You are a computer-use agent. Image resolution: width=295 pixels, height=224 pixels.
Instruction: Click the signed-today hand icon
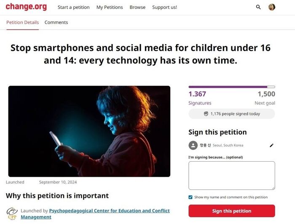[x=206, y=114]
